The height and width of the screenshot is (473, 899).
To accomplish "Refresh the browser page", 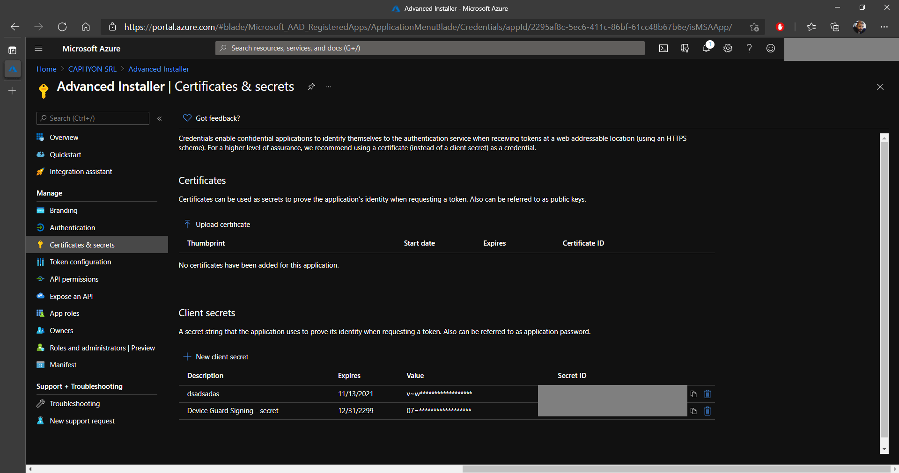I will 62,27.
